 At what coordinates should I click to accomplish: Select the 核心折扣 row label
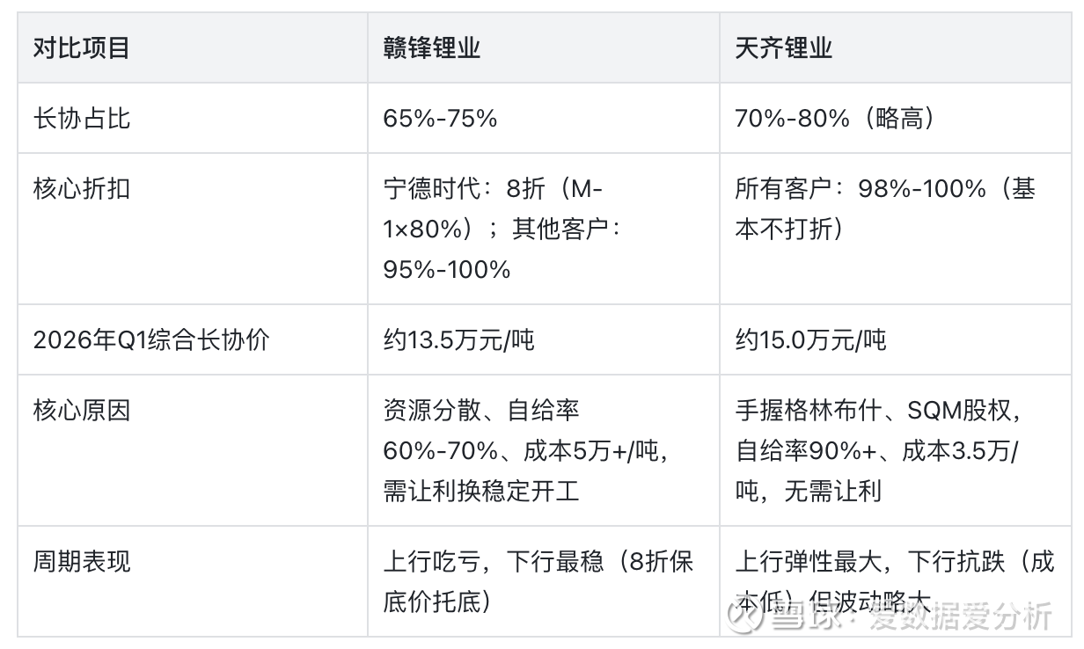(x=81, y=188)
